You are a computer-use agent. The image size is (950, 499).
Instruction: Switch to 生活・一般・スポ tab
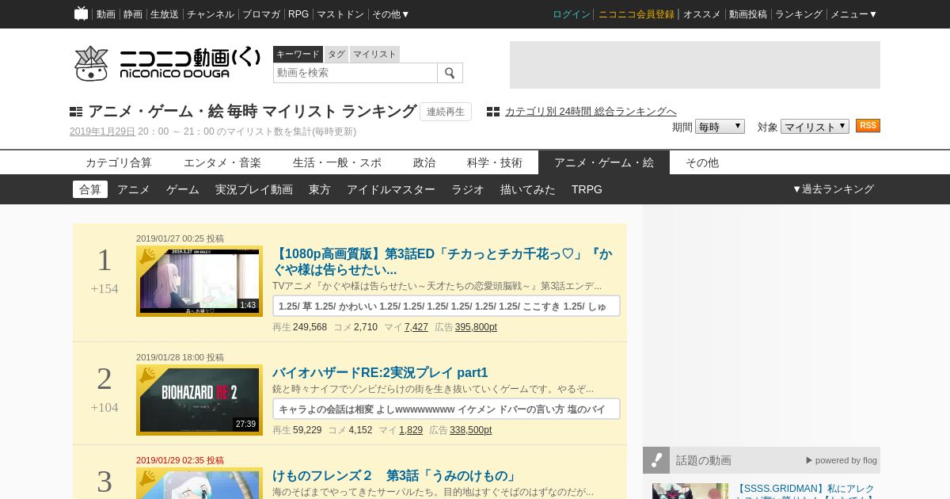pos(337,162)
